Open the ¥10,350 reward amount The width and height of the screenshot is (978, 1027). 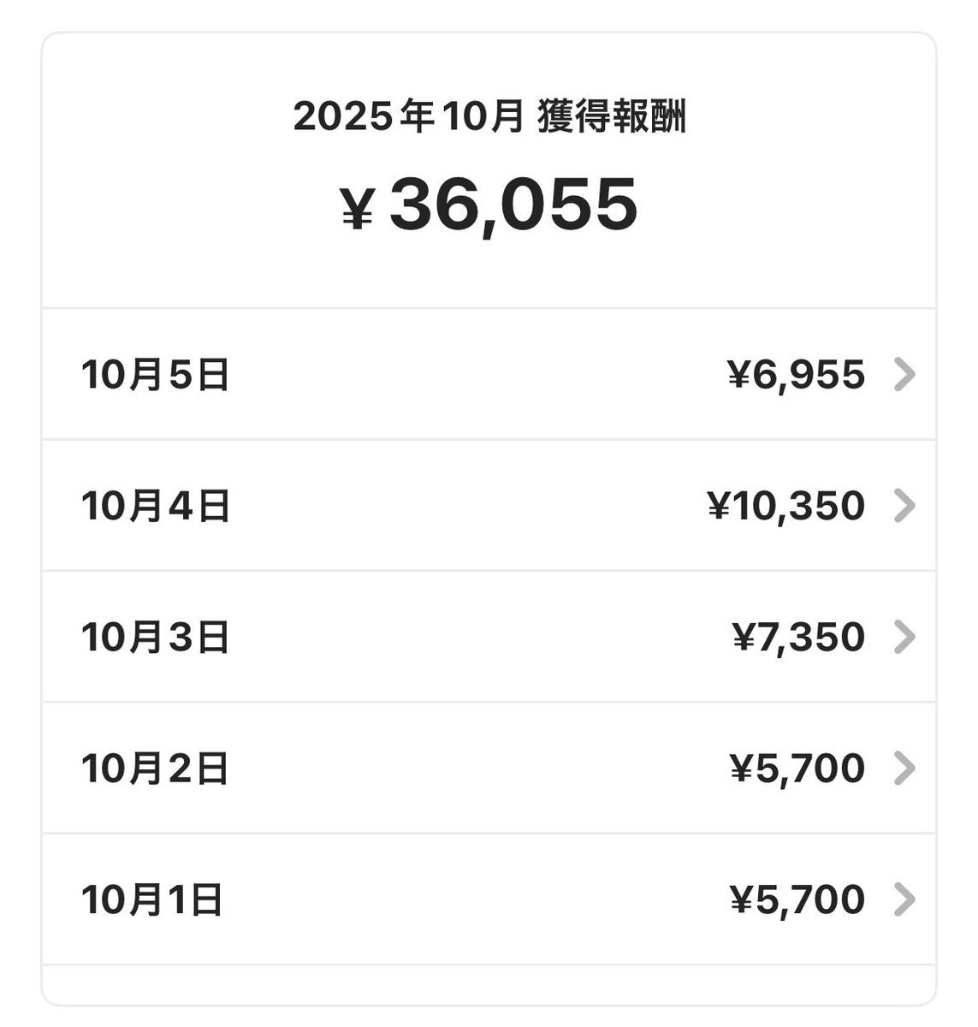click(785, 506)
